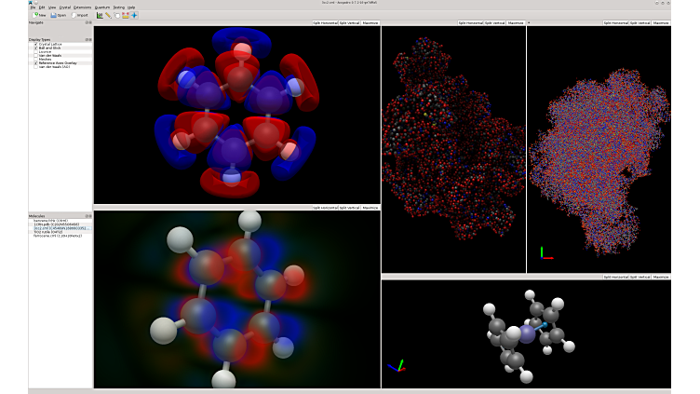Click the float icon on Display Types panel
This screenshot has height=394, width=700.
87,40
